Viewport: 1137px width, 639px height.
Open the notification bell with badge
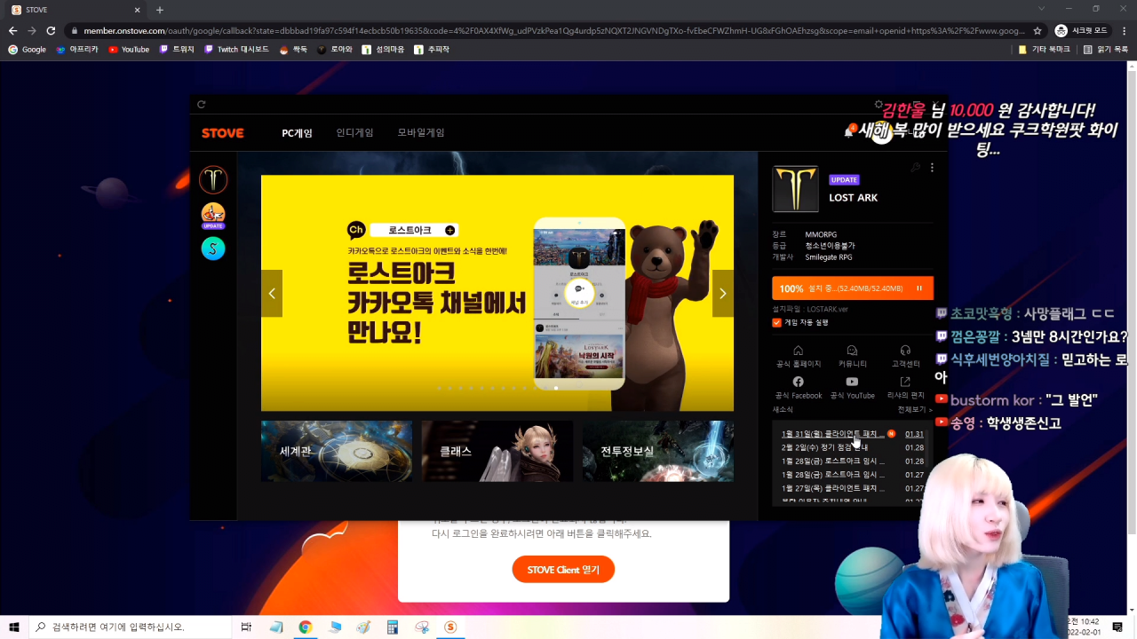(x=848, y=131)
